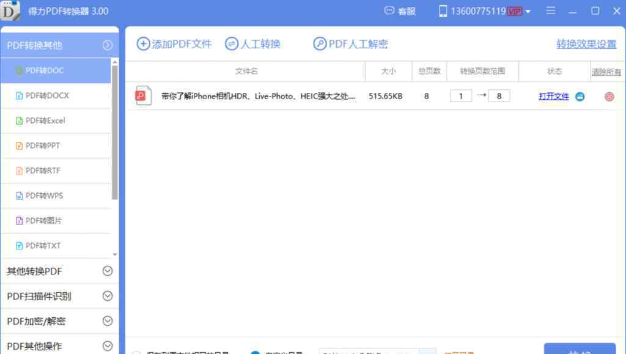Open the 转换效果设置 link
The image size is (626, 354).
pyautogui.click(x=586, y=45)
